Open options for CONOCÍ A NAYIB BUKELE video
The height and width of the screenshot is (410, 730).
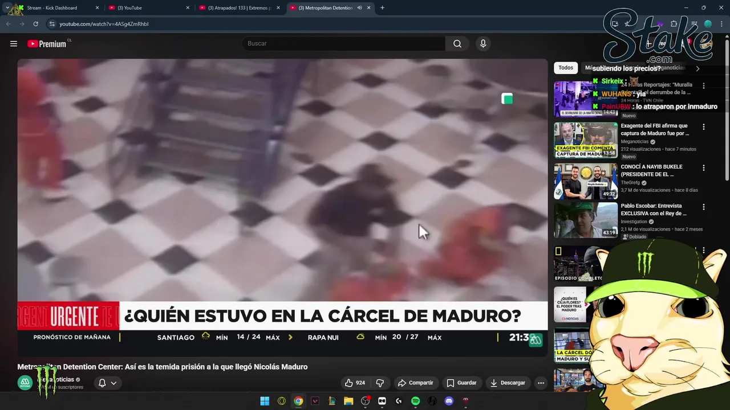(x=704, y=168)
